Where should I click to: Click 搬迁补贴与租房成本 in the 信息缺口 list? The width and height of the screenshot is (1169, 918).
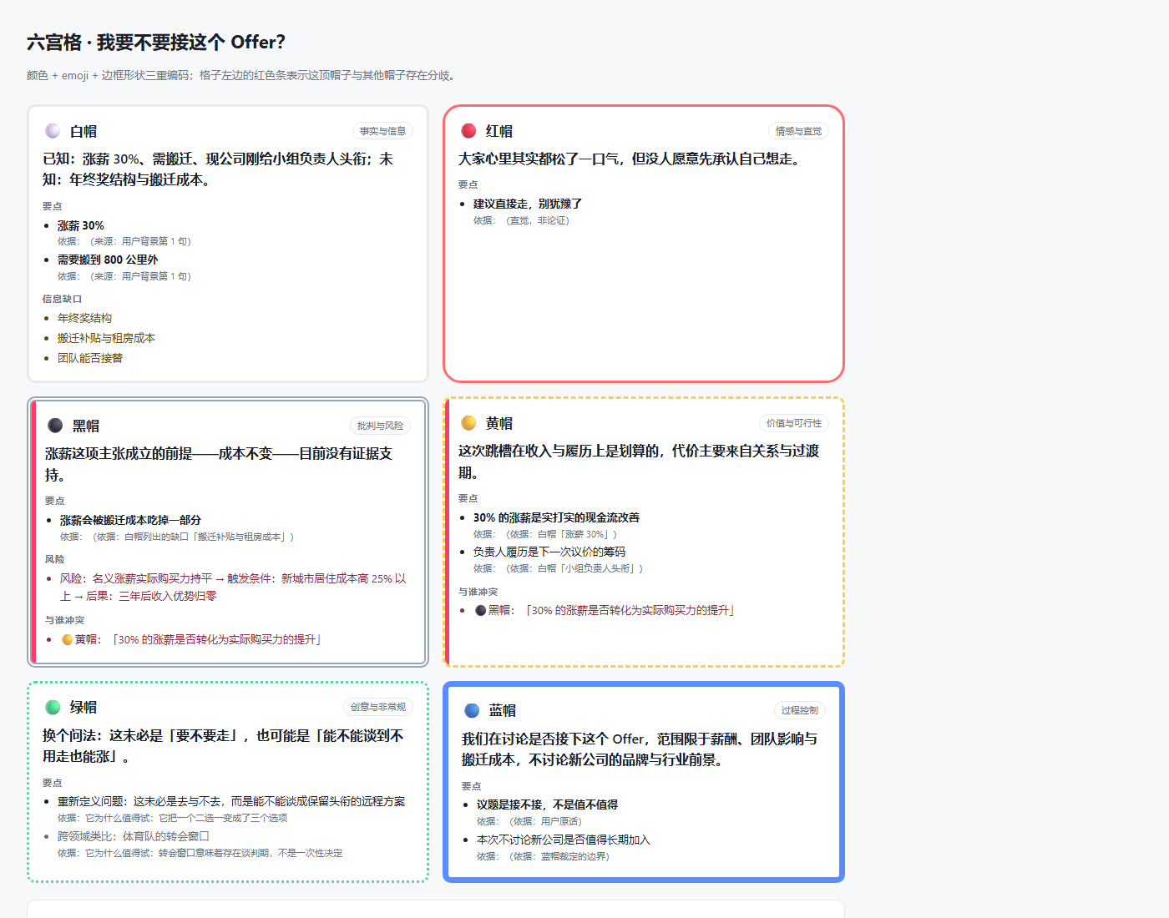[x=106, y=338]
